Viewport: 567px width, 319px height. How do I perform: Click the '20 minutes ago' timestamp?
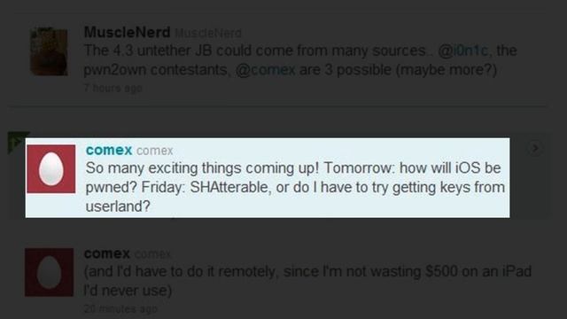pos(120,309)
